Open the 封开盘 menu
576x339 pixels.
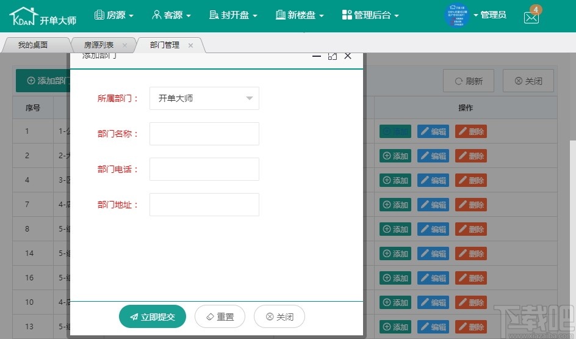coord(233,15)
